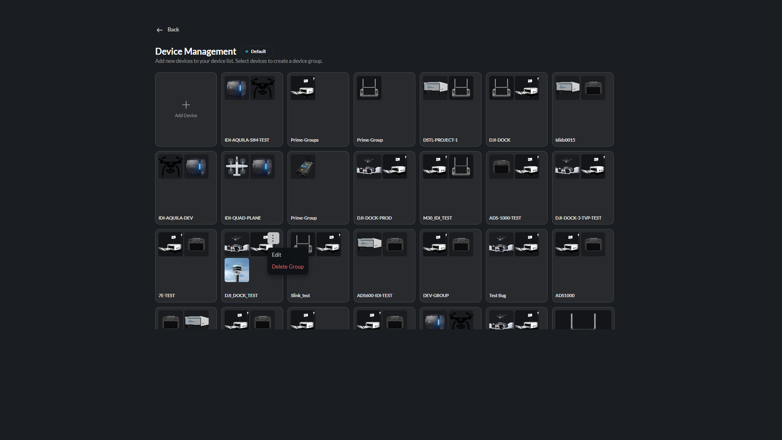Click the Add Device plus icon
This screenshot has height=440, width=782.
(186, 105)
